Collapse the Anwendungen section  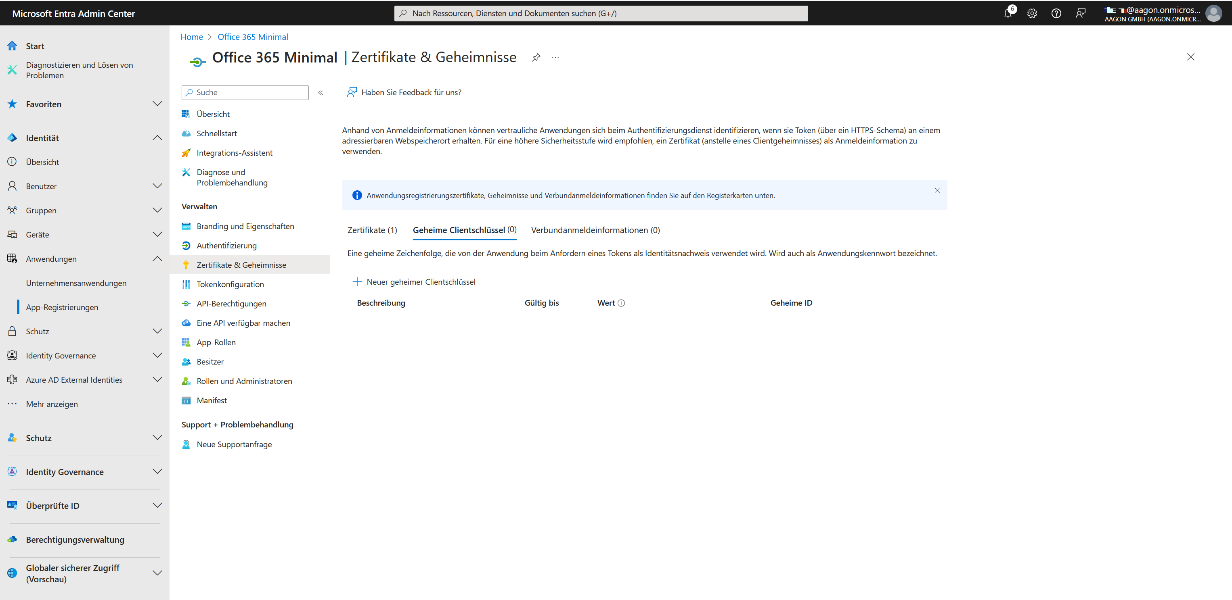(x=158, y=258)
